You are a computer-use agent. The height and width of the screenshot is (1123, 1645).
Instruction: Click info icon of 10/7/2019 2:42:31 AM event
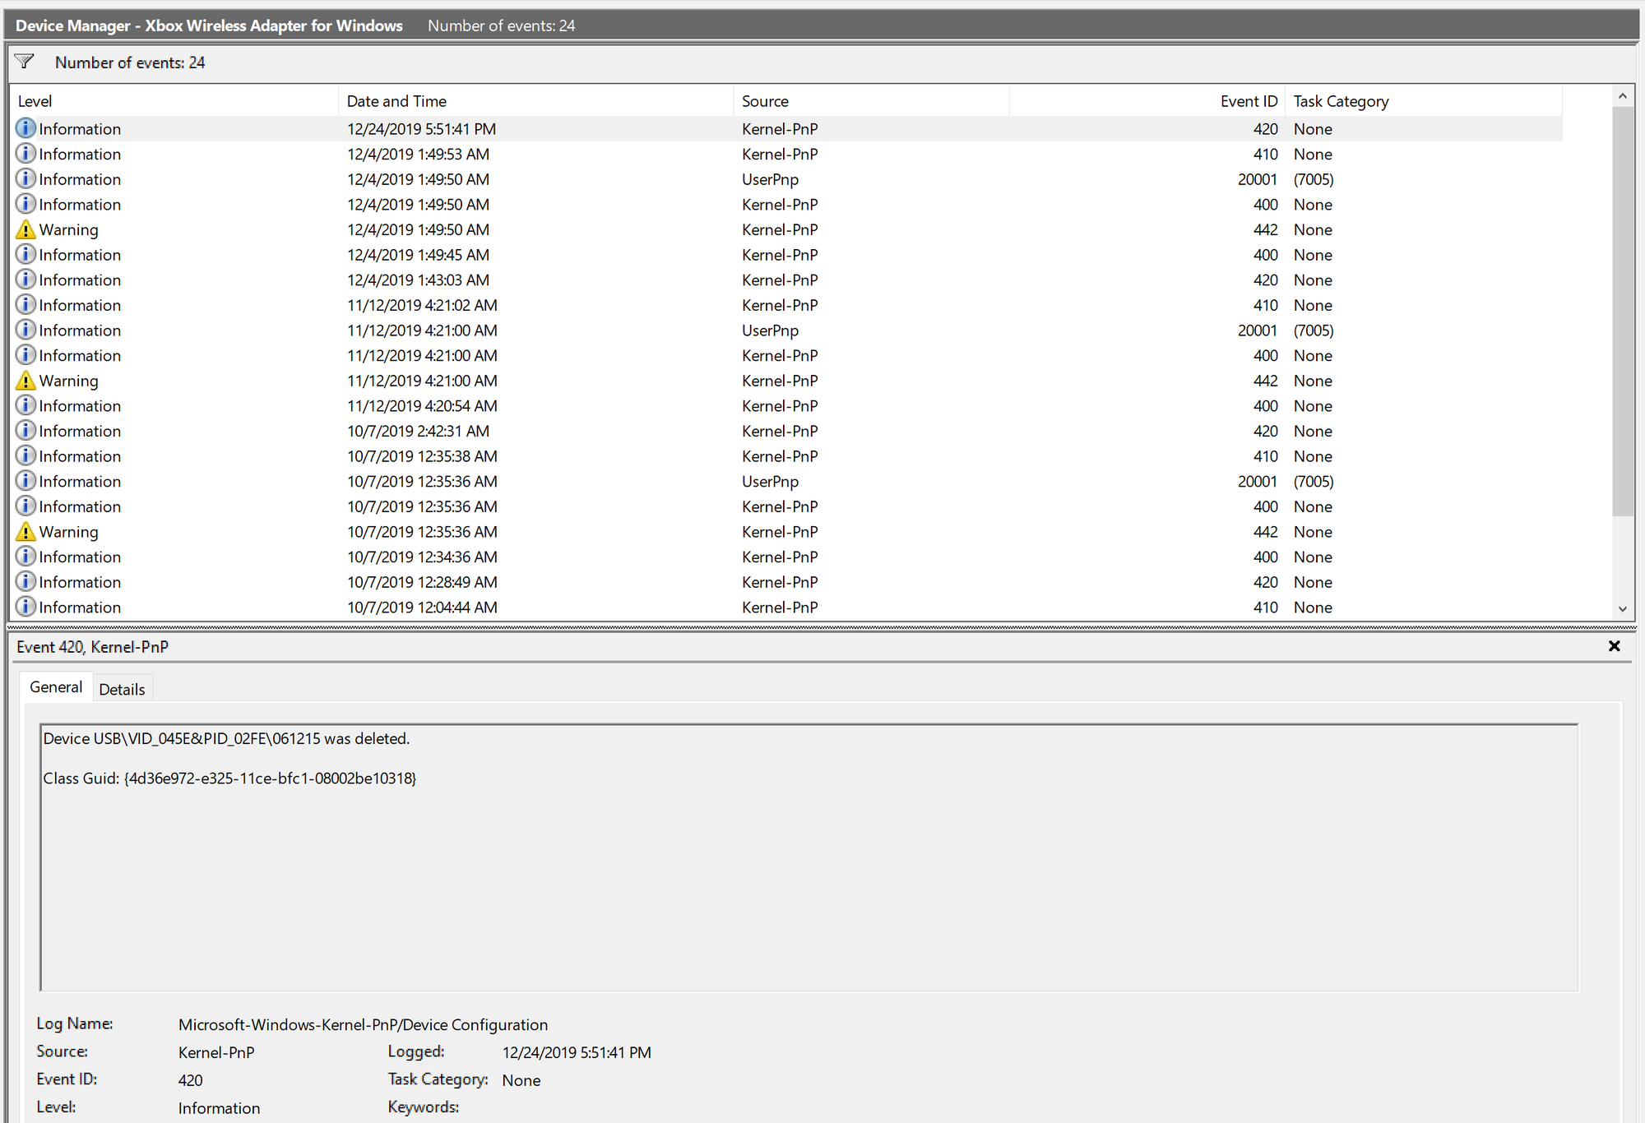25,431
